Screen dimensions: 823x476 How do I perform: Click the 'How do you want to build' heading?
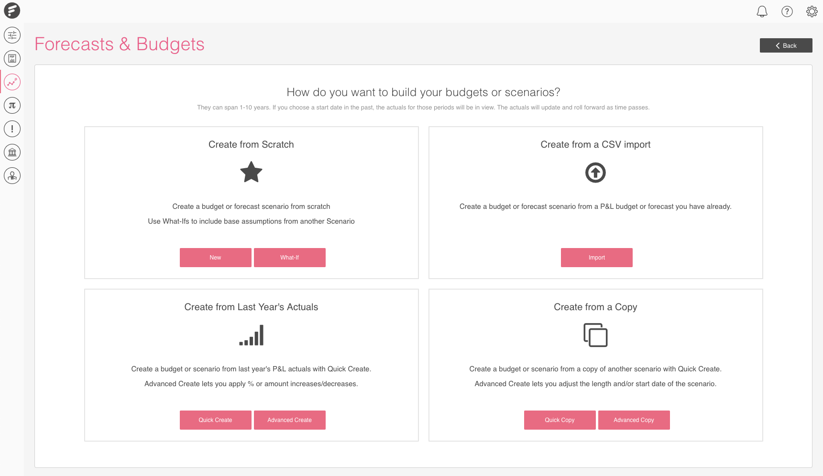[x=423, y=92]
